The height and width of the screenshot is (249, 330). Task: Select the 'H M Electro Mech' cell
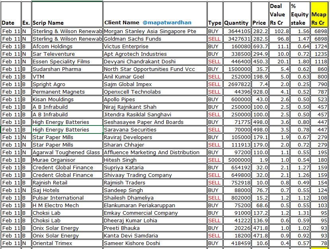click(x=67, y=206)
